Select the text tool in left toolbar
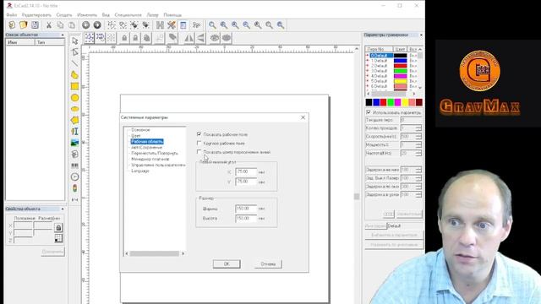The width and height of the screenshot is (541, 304). click(x=75, y=132)
